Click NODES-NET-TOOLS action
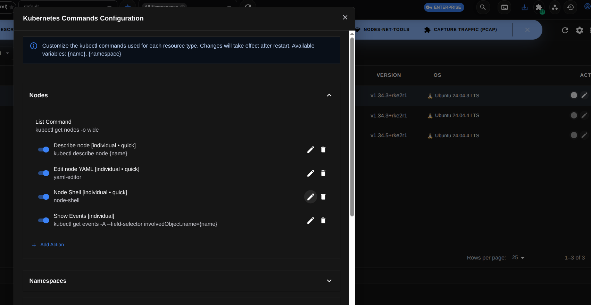Viewport: 591px width, 305px height. point(382,30)
